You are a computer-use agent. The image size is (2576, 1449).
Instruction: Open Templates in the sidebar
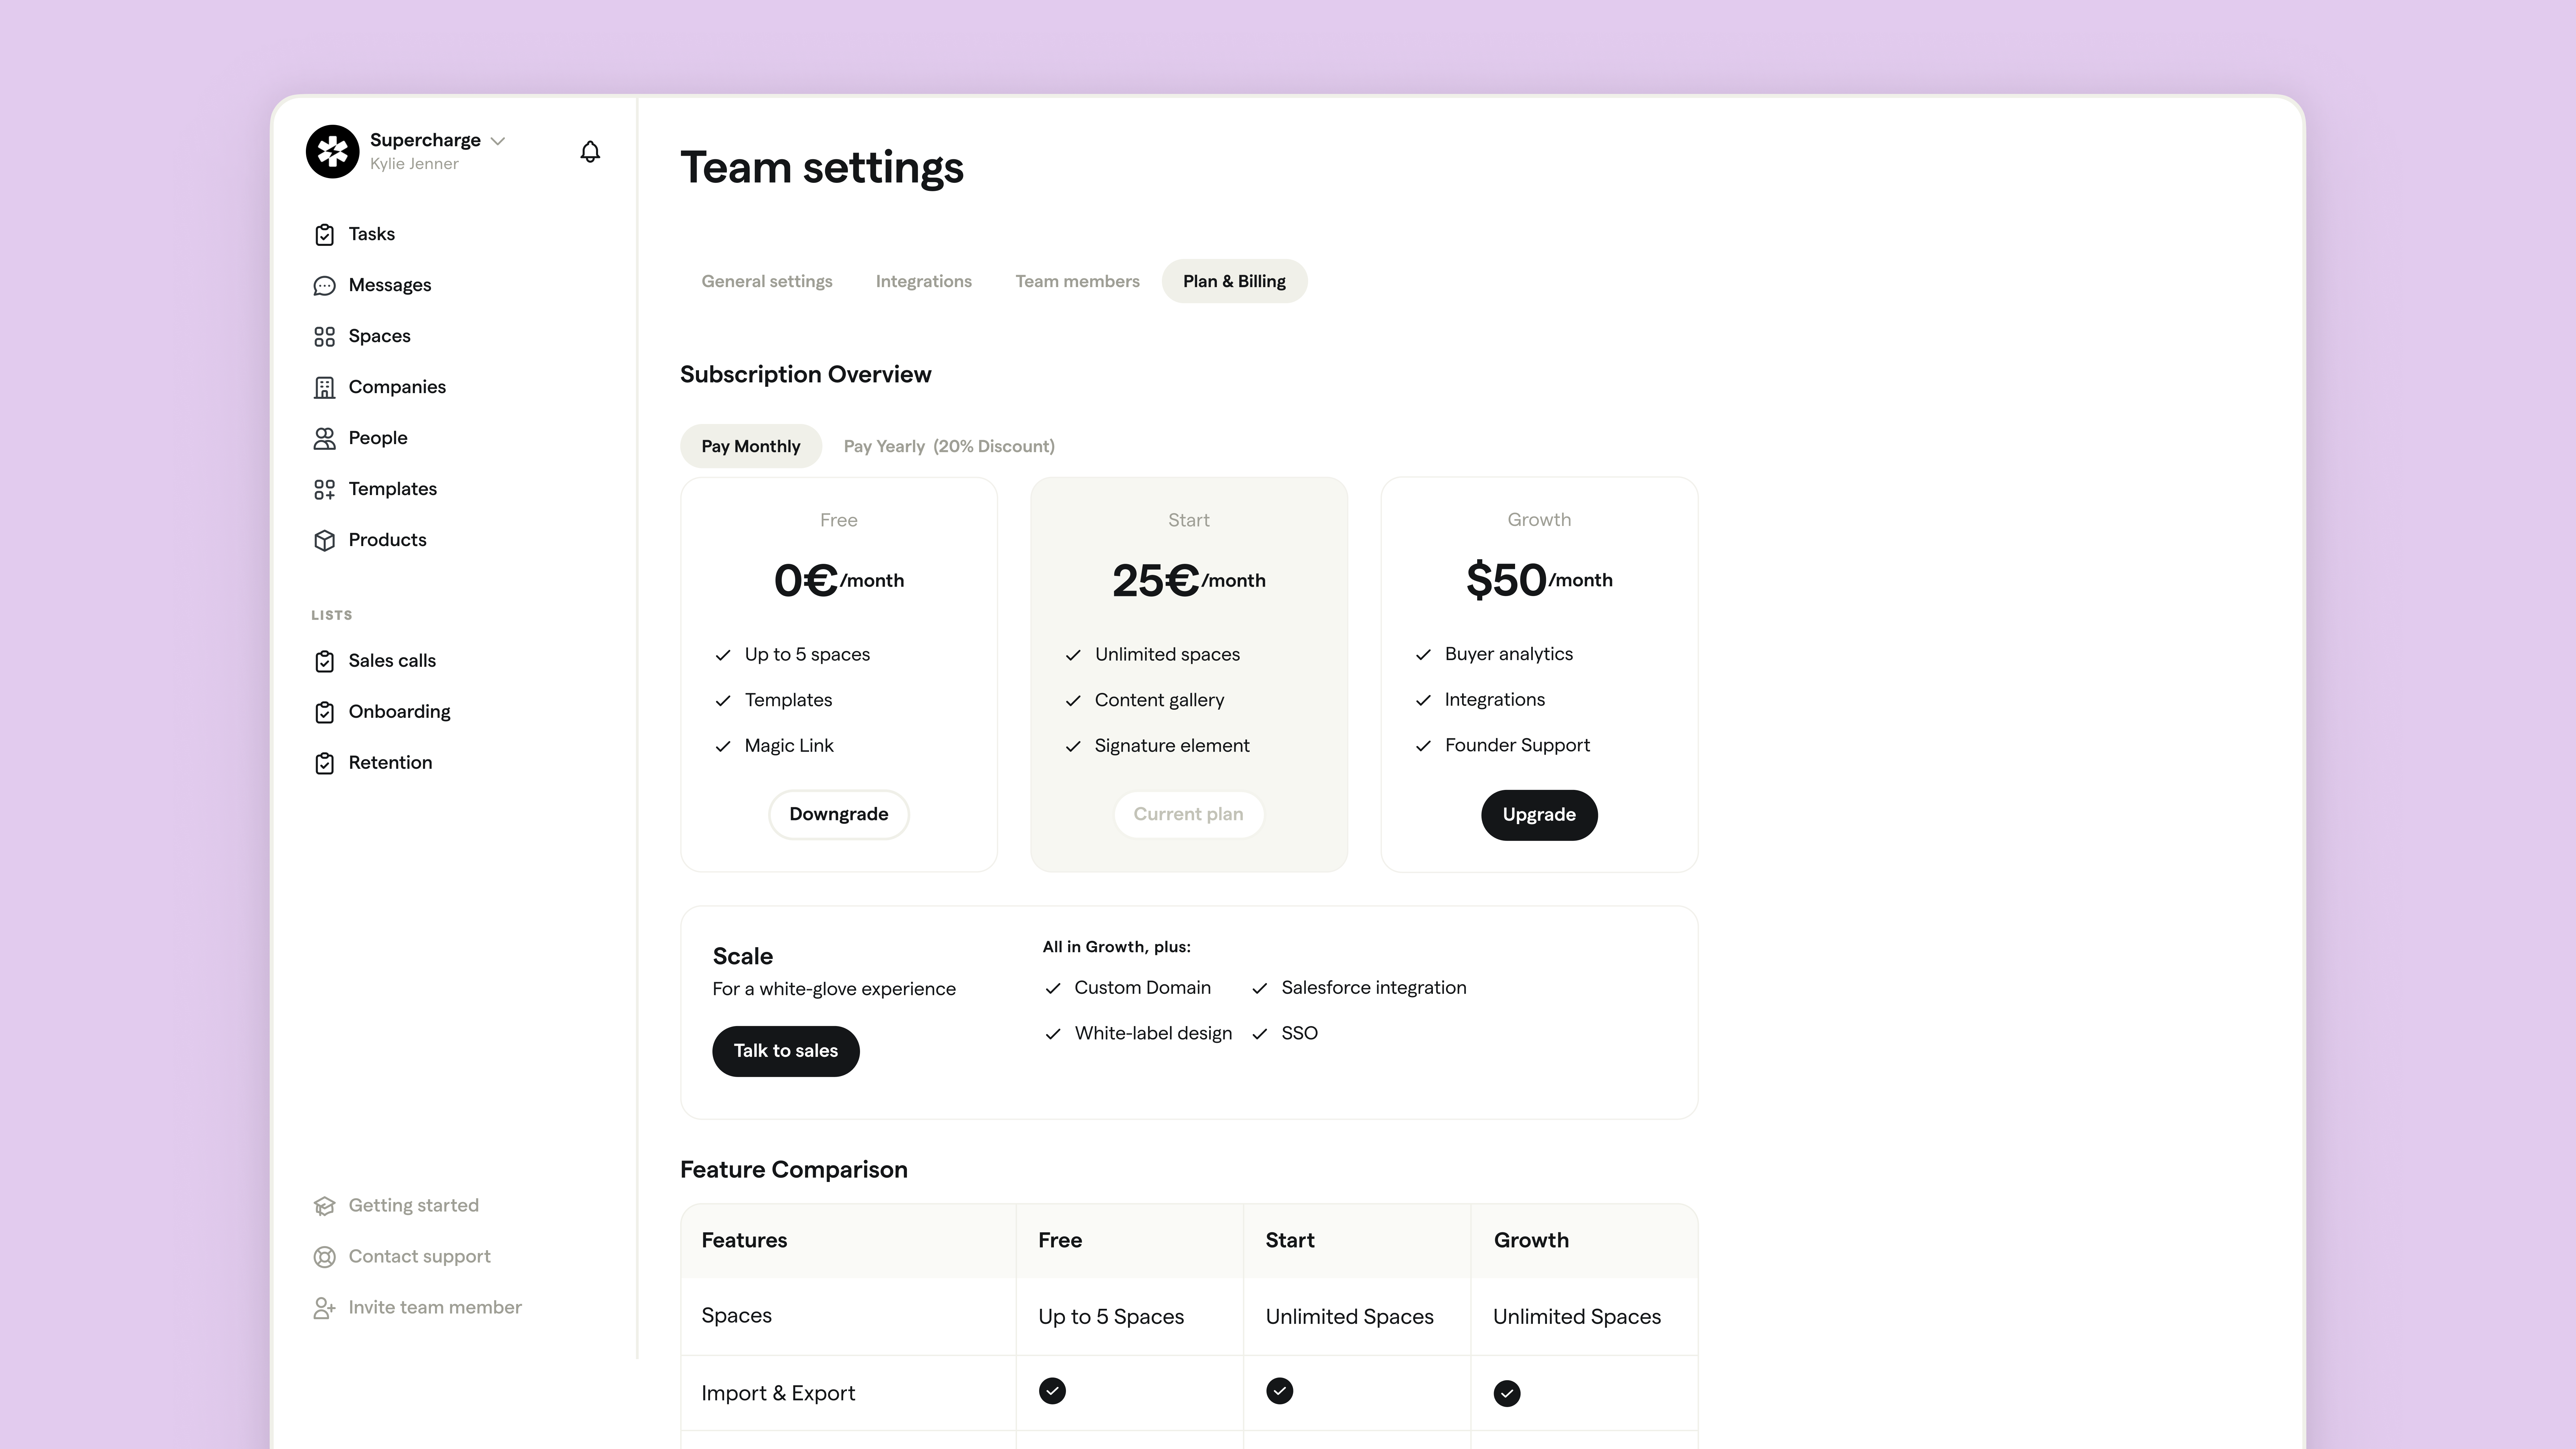[x=393, y=489]
